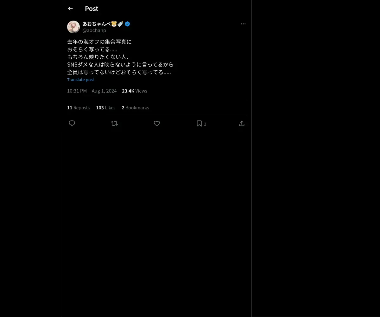
Task: Click the Post header title
Action: (x=92, y=9)
